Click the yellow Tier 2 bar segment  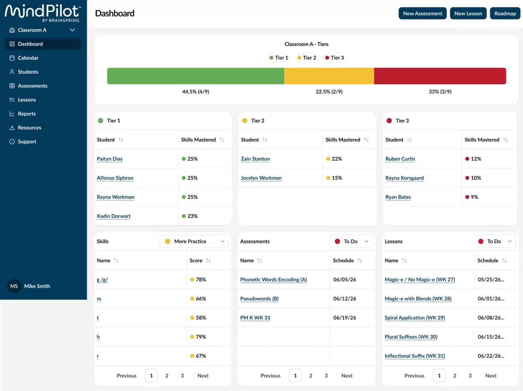click(x=329, y=76)
